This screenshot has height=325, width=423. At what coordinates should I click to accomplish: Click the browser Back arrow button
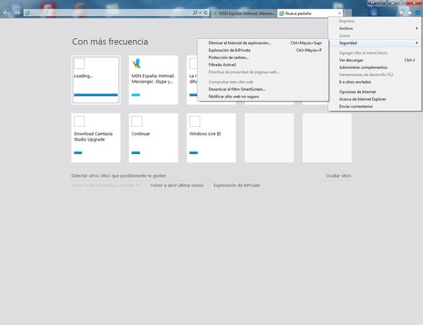6,12
